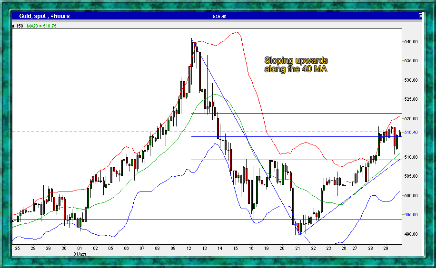
Task: Click date 12 on the time axis
Action: [189, 249]
